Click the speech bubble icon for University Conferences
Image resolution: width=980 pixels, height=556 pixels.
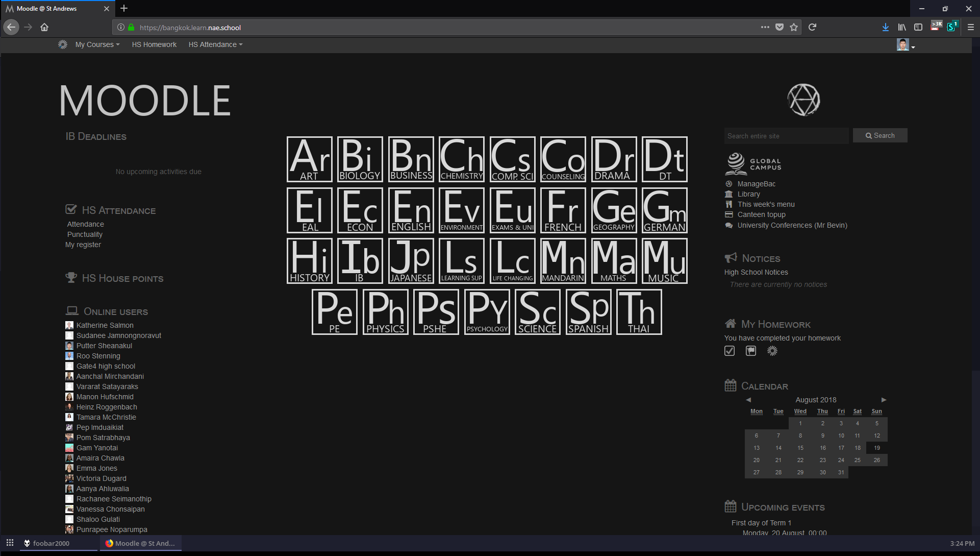[730, 225]
